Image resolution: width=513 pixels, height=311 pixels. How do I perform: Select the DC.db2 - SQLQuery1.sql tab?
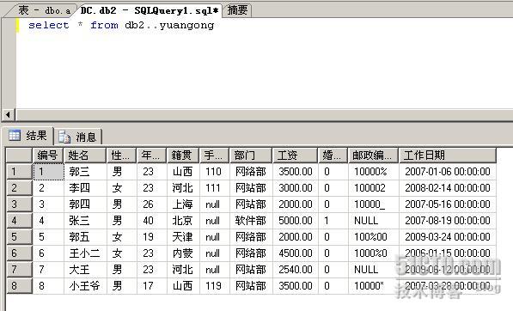pyautogui.click(x=150, y=10)
